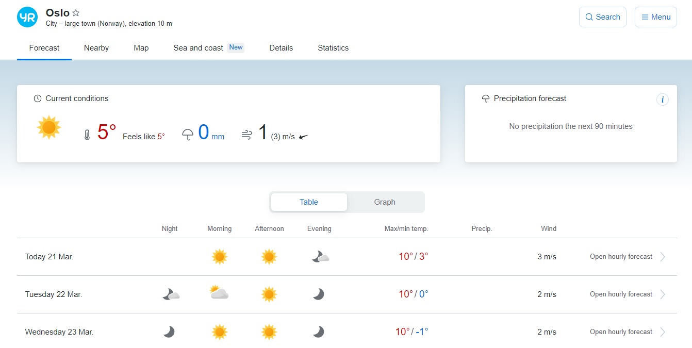
Task: Expand the hourly forecast for Today 21 Mar.
Action: 620,256
